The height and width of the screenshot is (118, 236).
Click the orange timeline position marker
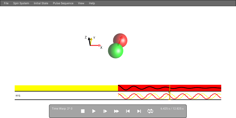pyautogui.click(x=170, y=92)
